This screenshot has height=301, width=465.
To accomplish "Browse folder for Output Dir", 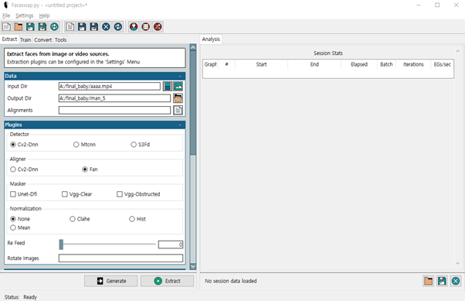I will pos(178,98).
